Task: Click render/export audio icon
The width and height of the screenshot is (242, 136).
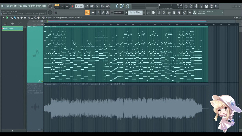Action: coord(211,6)
